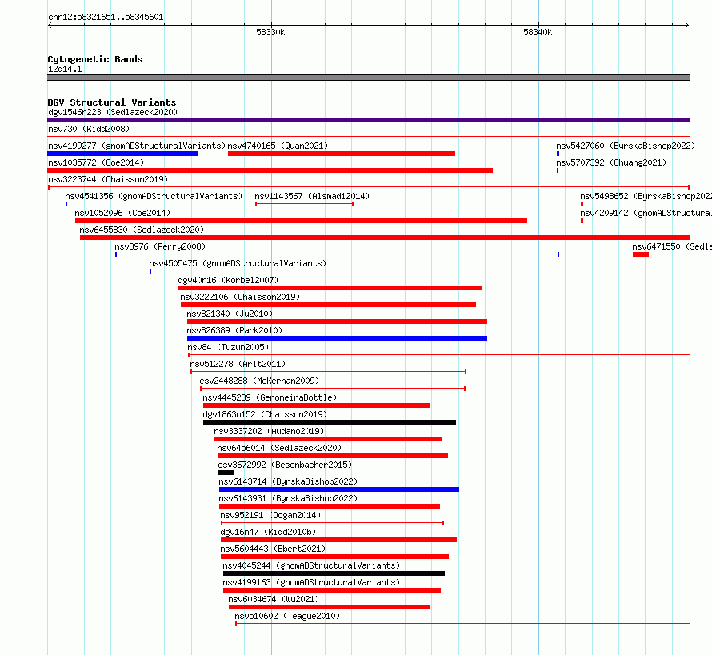Viewport: 712px width, 655px height.
Task: Open the nsv1035772 (Coe2014) variant label
Action: (96, 162)
